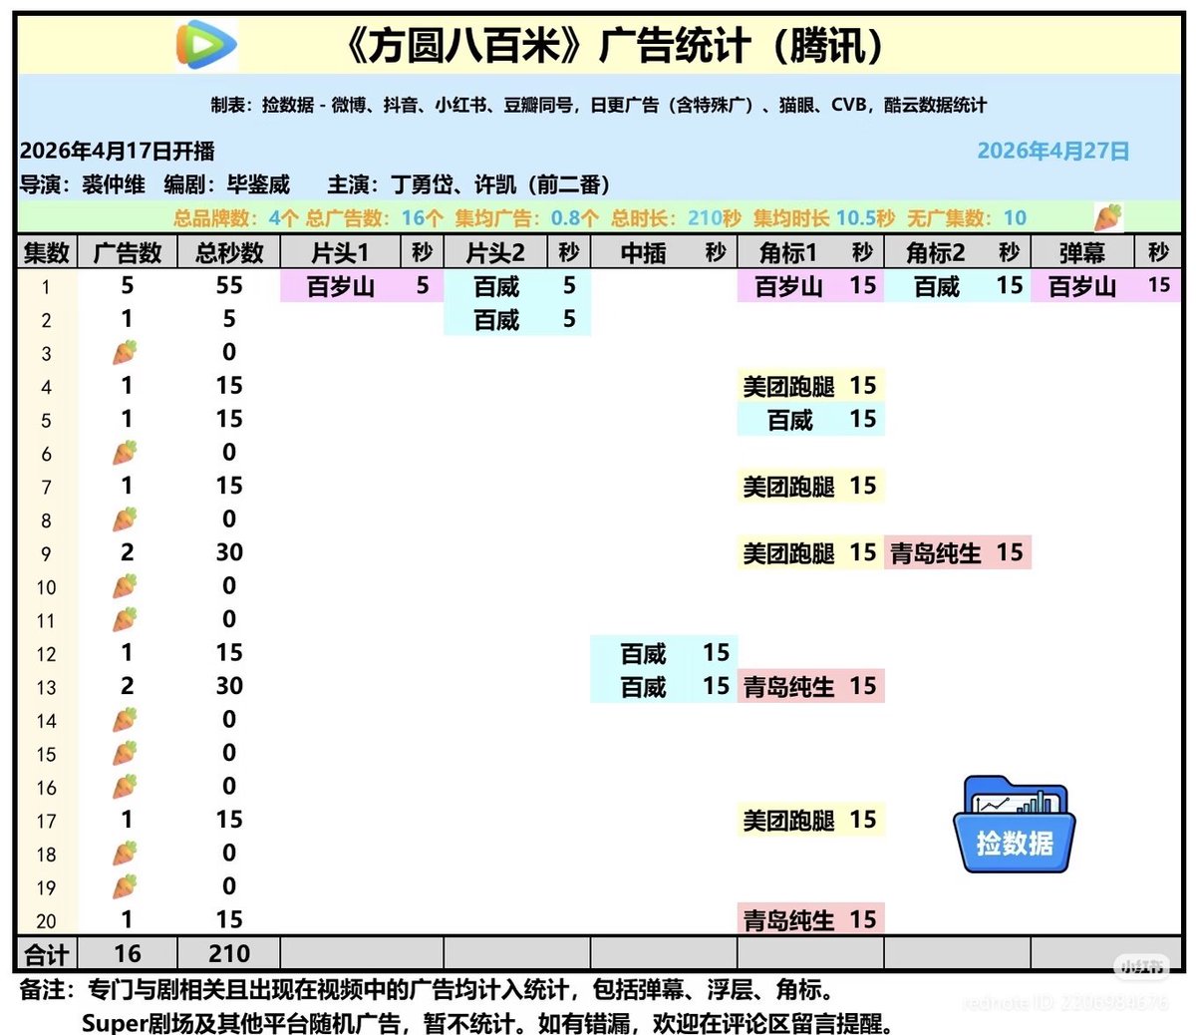Viewport: 1196px width, 1035px height.
Task: Click the 合计 row label
Action: [46, 954]
